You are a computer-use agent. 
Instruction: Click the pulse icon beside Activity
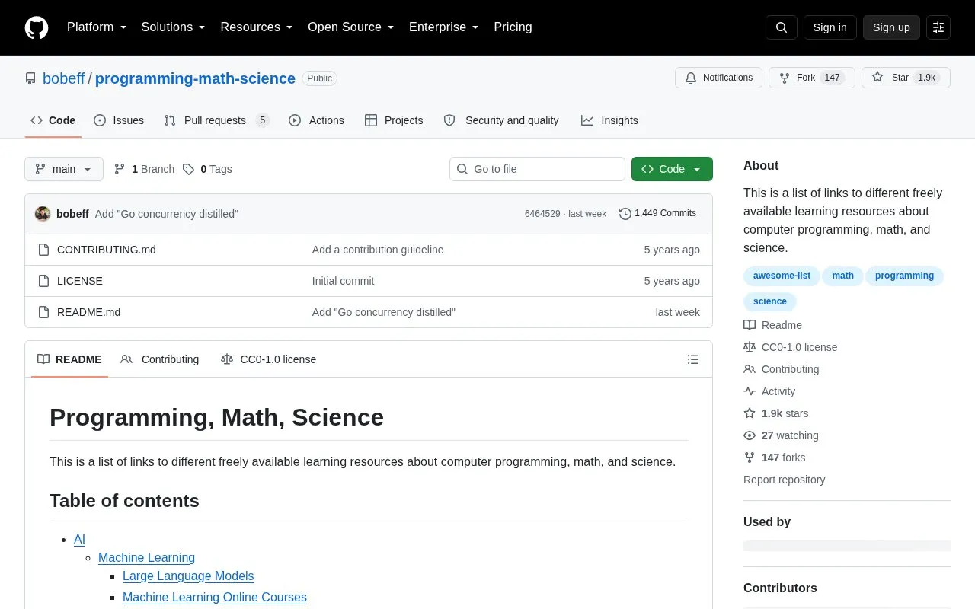click(x=750, y=391)
